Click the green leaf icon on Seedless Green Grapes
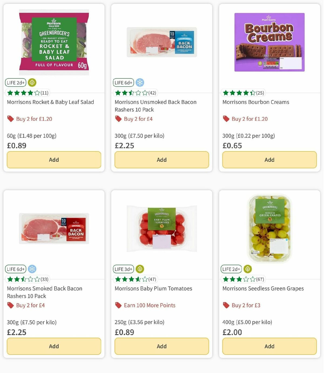Screen dimensions: 324x373 coord(248,269)
